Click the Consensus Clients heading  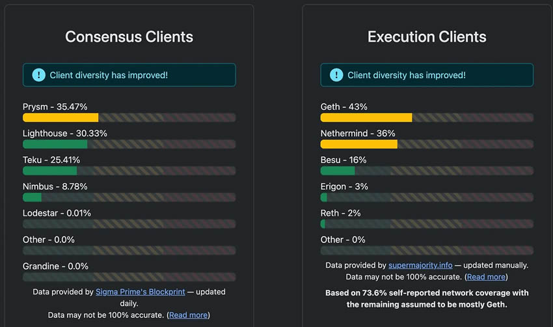pos(129,36)
